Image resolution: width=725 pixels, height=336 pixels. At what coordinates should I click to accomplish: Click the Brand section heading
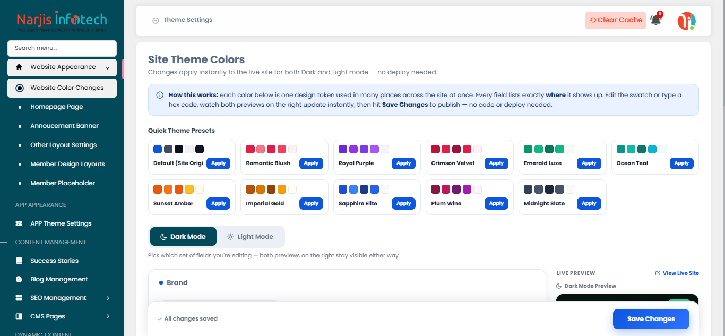[x=177, y=283]
